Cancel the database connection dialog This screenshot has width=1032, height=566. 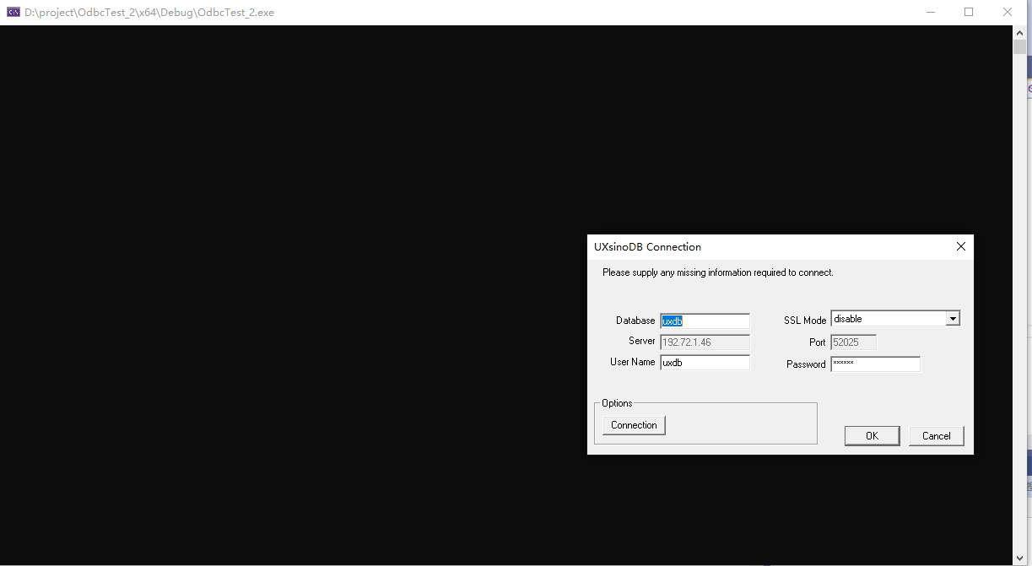936,436
